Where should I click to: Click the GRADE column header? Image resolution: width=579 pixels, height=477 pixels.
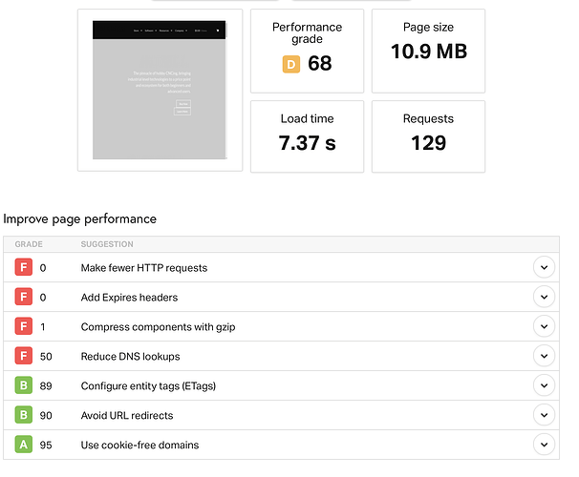[29, 244]
